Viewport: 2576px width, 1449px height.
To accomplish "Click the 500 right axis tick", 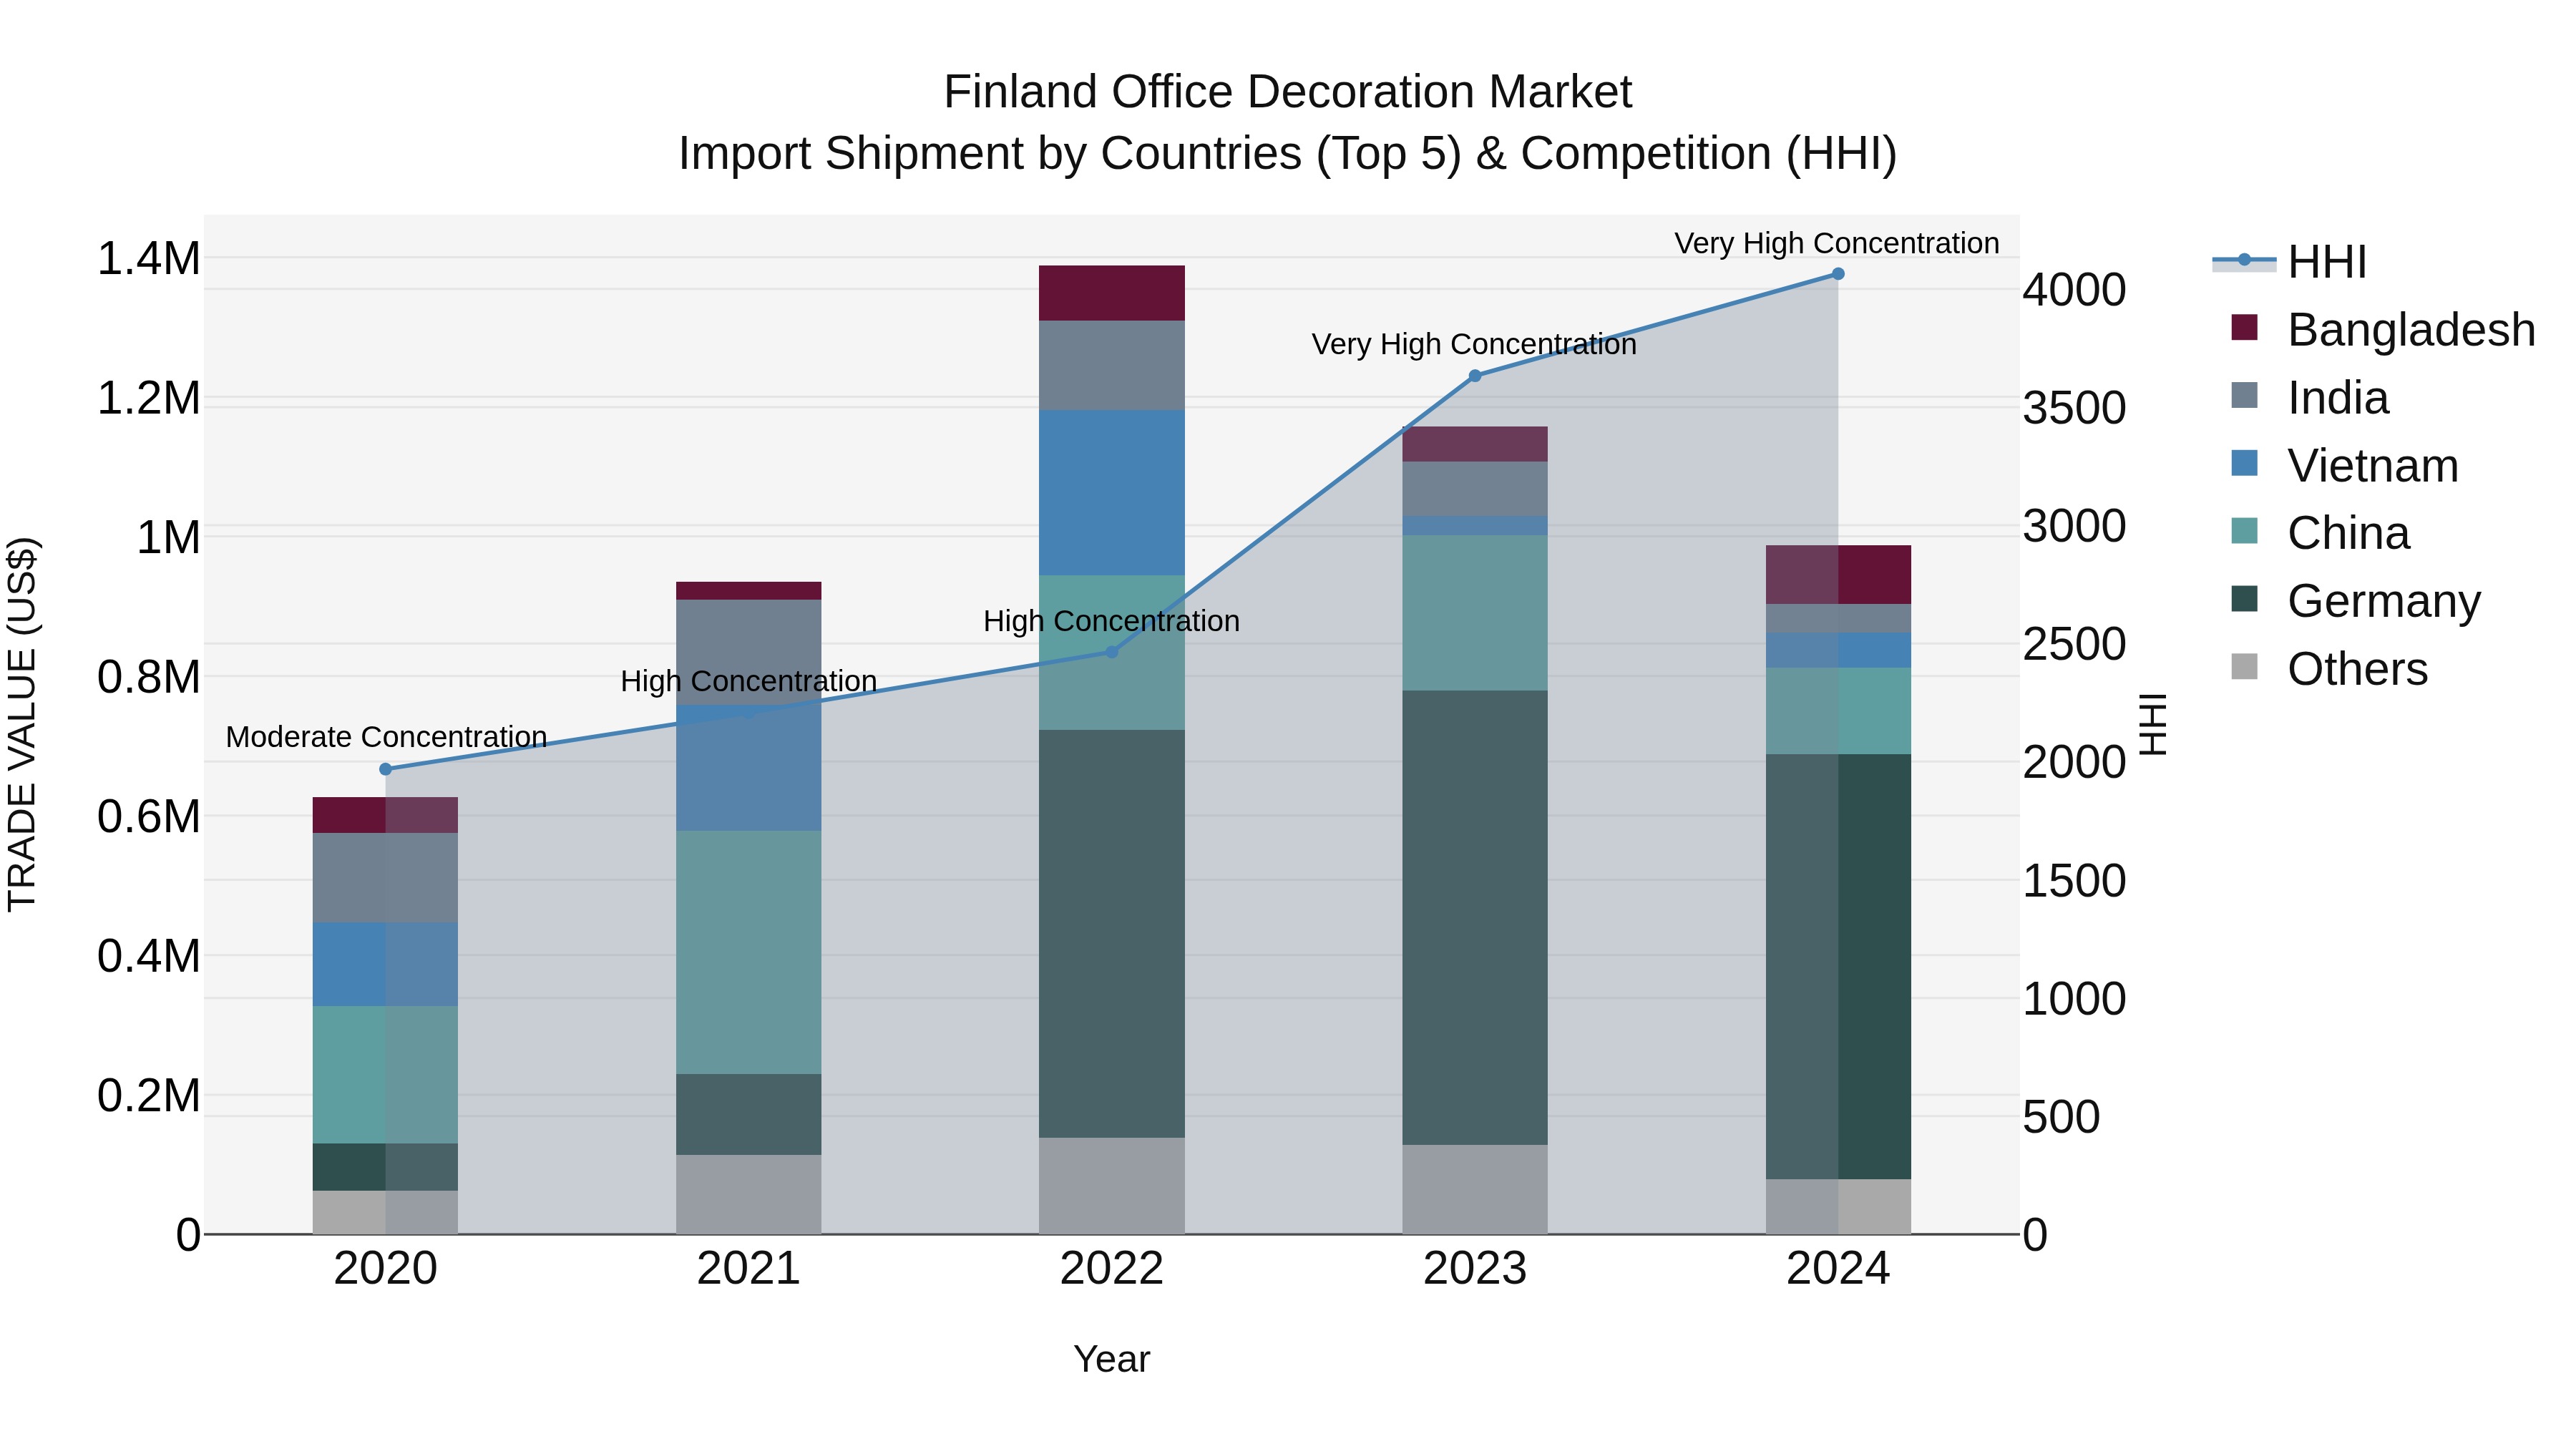I will pos(2061,1117).
